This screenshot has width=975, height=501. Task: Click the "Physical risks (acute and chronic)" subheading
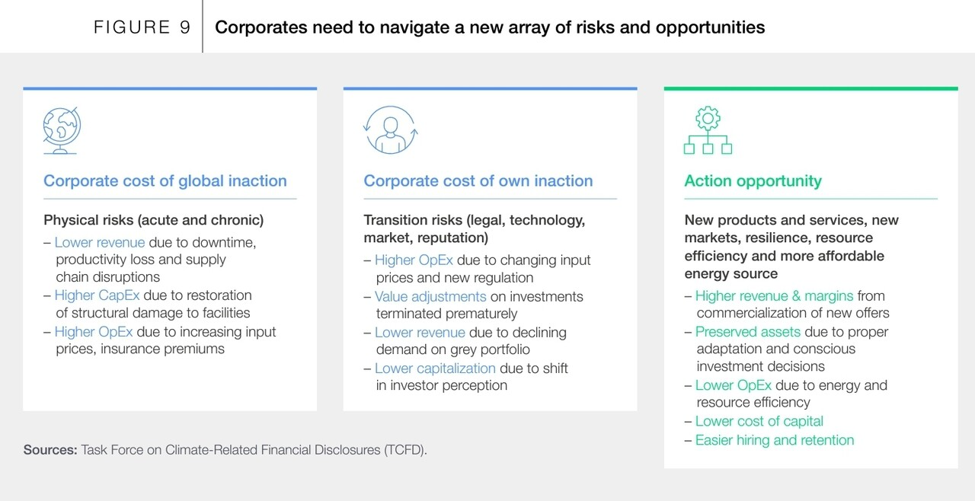[x=153, y=221]
